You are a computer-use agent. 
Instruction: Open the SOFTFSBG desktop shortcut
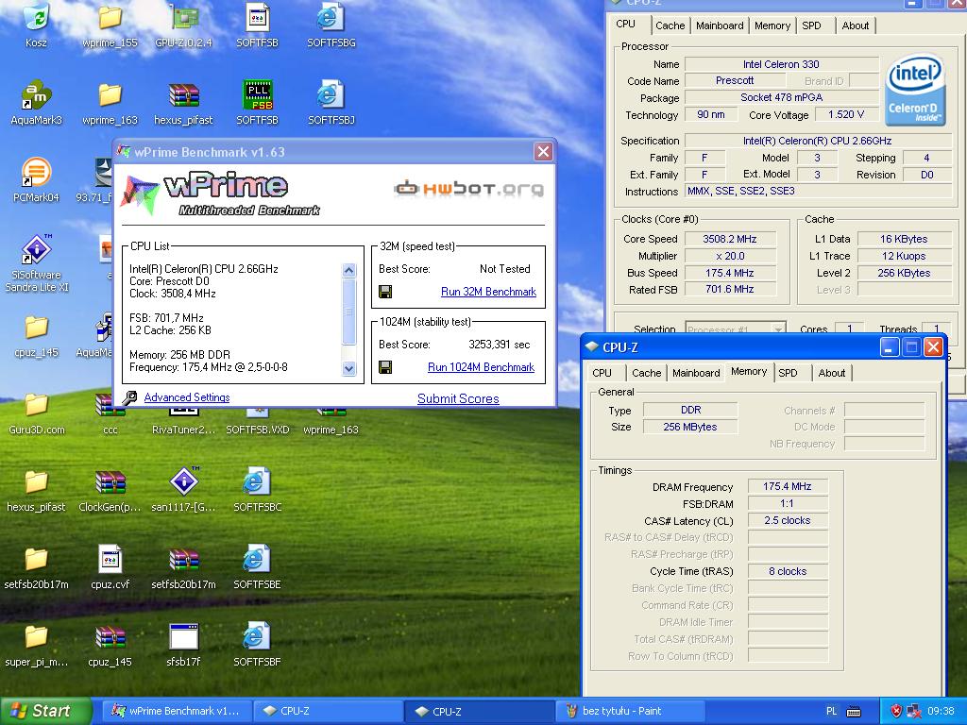(331, 18)
